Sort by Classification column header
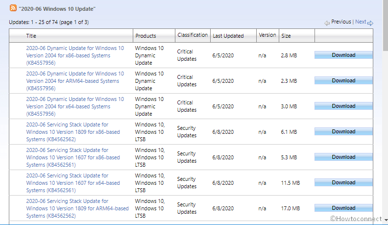Viewport: 388px width, 225px height. 193,35
